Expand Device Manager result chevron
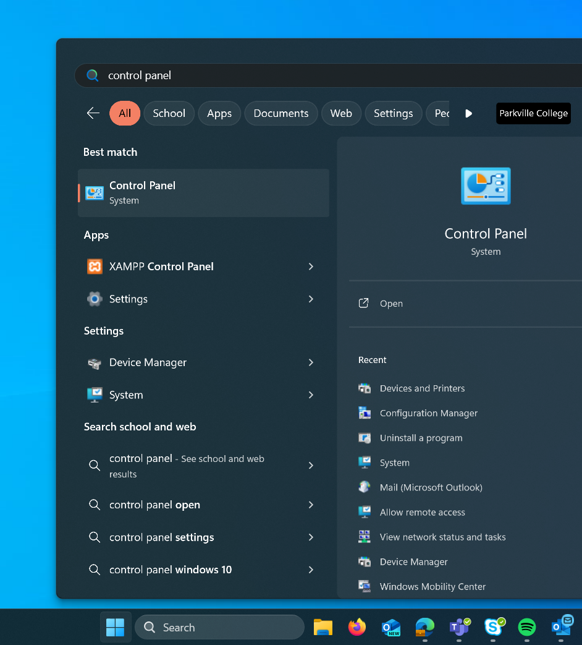 (x=311, y=362)
